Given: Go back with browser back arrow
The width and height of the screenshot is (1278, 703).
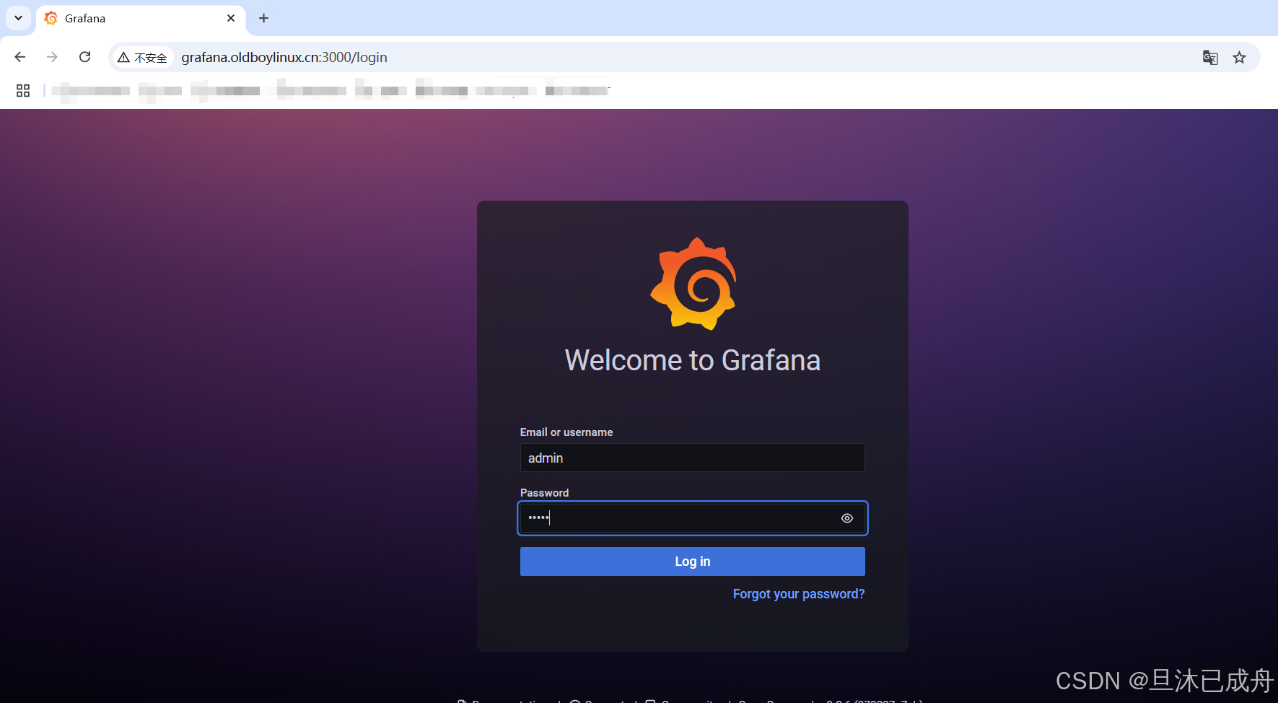Looking at the screenshot, I should tap(20, 57).
